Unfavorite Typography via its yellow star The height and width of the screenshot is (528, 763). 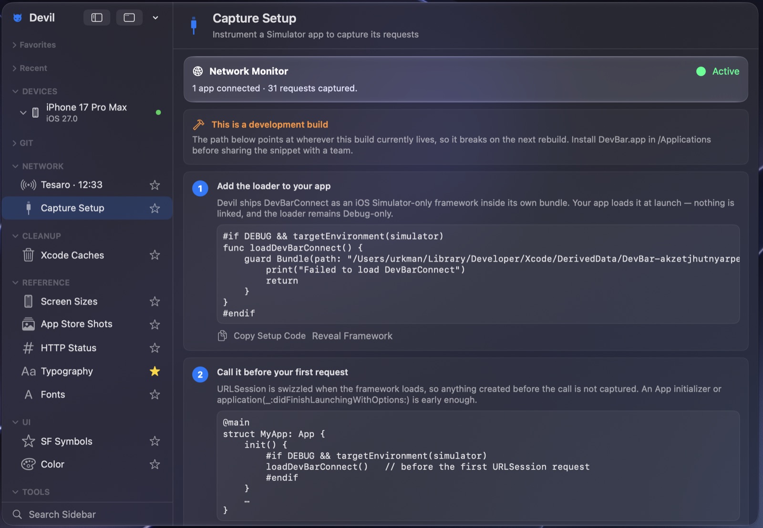[x=155, y=371]
